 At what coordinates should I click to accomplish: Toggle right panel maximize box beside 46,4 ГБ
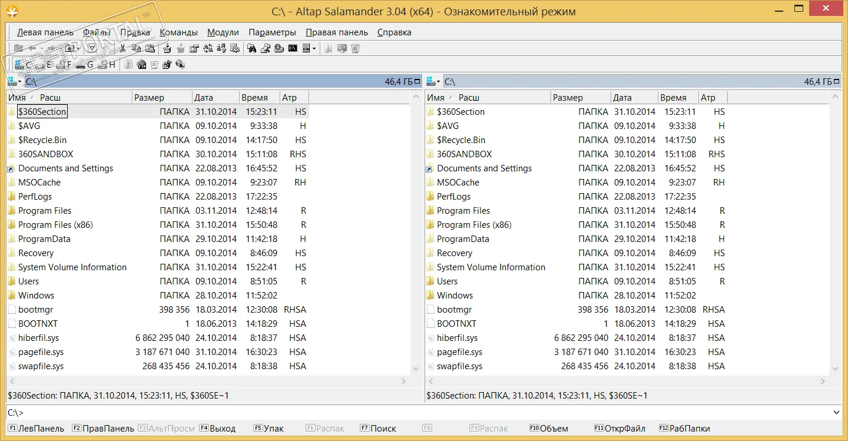pos(837,82)
